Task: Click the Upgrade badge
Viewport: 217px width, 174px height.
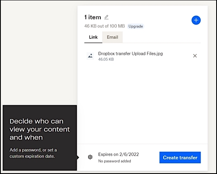Action: (x=136, y=26)
